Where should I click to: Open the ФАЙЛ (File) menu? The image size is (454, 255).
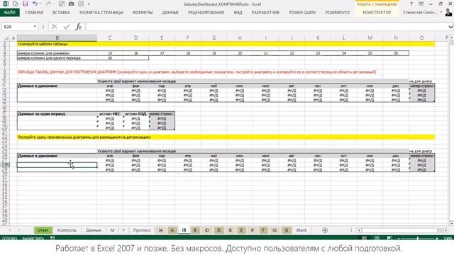point(9,13)
